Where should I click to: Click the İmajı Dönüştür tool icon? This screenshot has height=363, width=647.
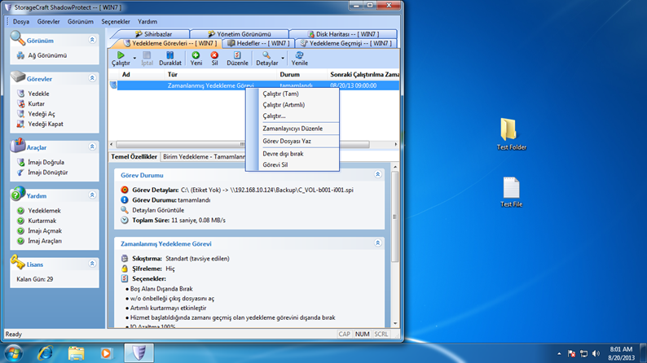pos(20,173)
